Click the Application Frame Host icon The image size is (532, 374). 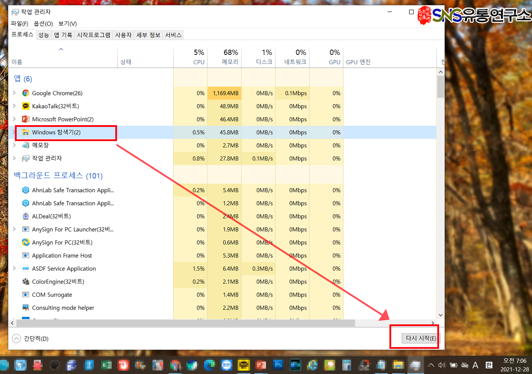click(x=26, y=256)
